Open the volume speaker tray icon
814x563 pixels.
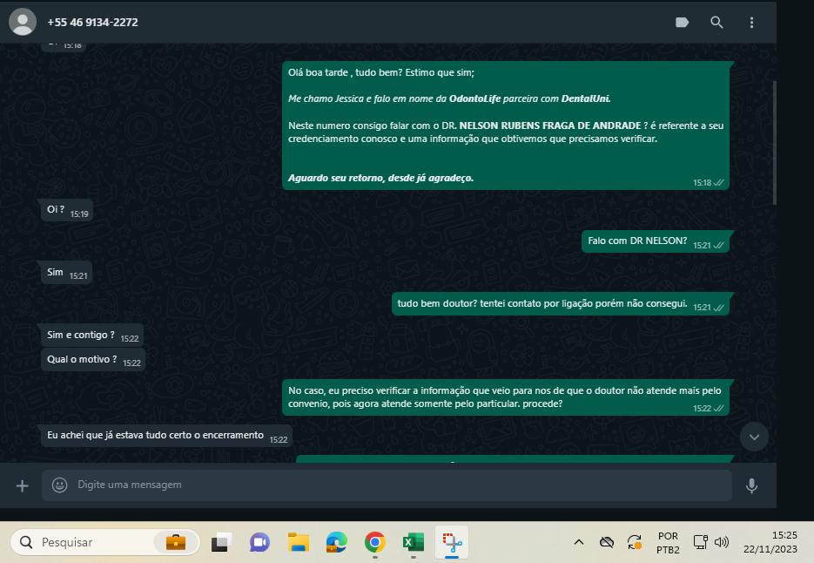point(722,542)
